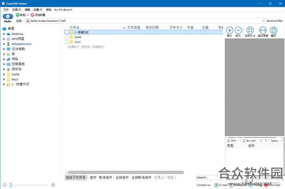Click the 选中 check button
Viewport: 285px width, 189px height.
pos(93,178)
